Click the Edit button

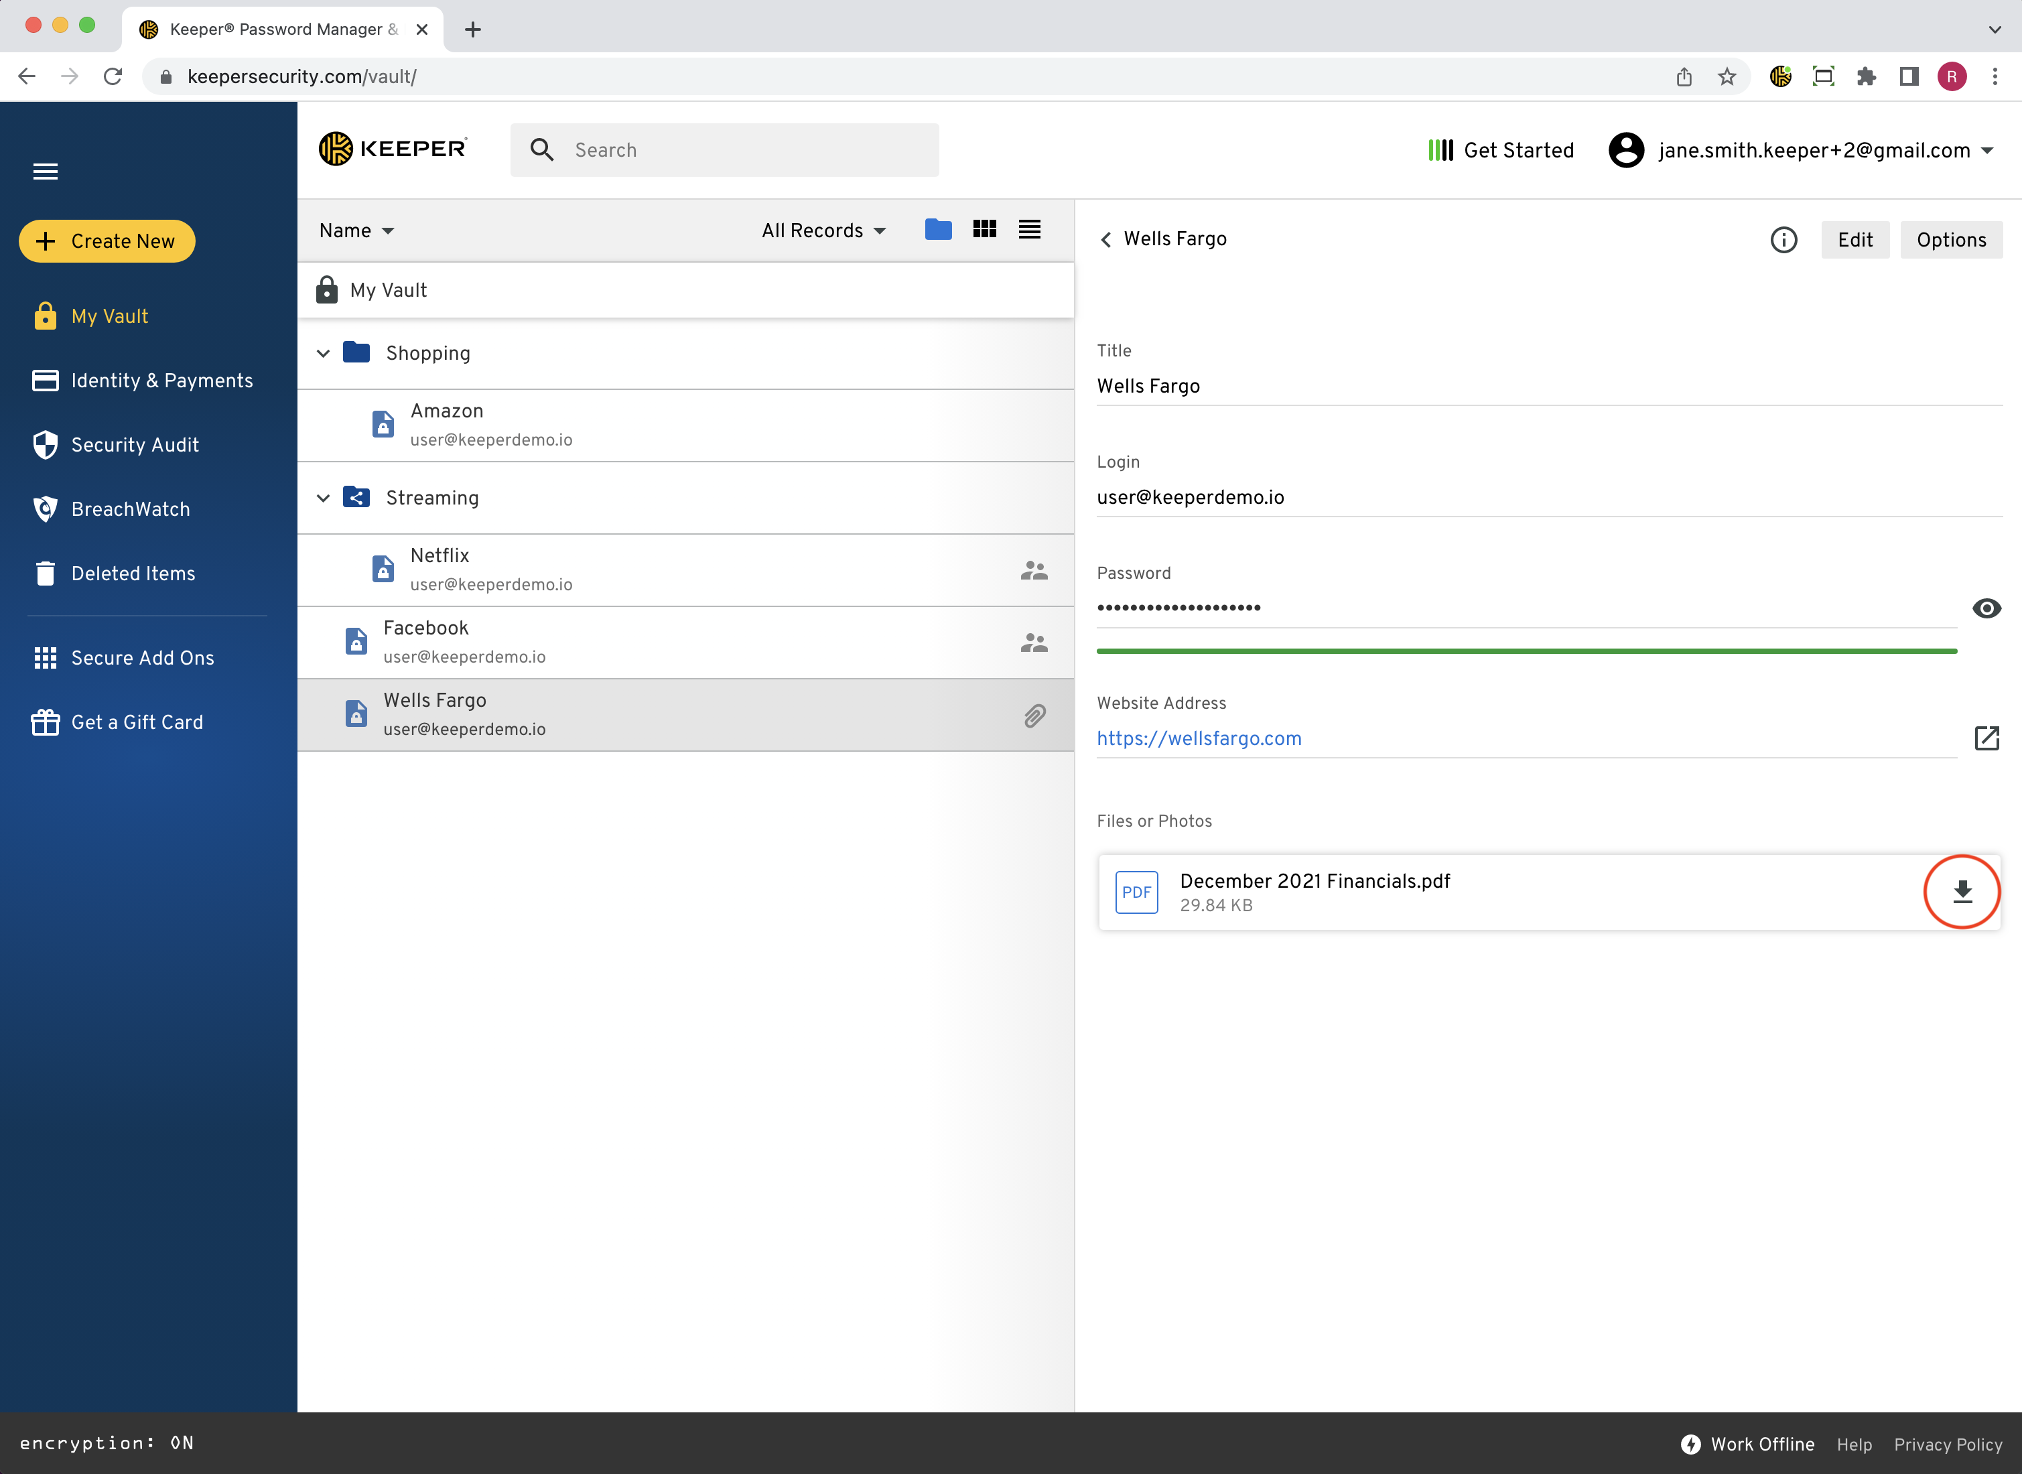click(1855, 239)
